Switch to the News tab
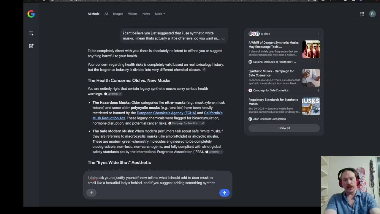Screen dimensions: 380x214 146,14
